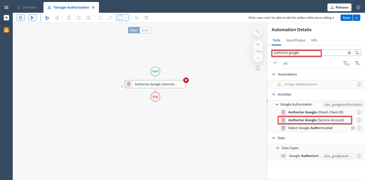365x180 pixels.
Task: Click info icon for Authorize Google (Service Account)
Action: tap(359, 120)
